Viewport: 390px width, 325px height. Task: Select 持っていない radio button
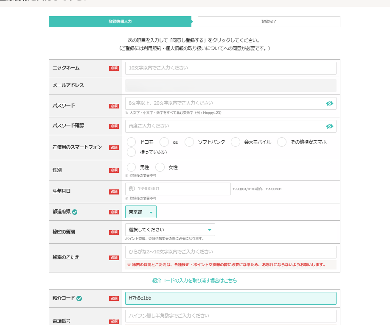tap(132, 152)
